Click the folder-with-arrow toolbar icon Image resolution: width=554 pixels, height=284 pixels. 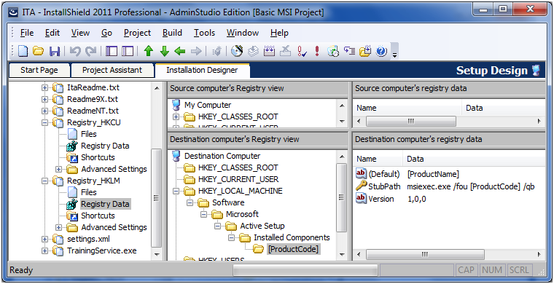coord(365,52)
